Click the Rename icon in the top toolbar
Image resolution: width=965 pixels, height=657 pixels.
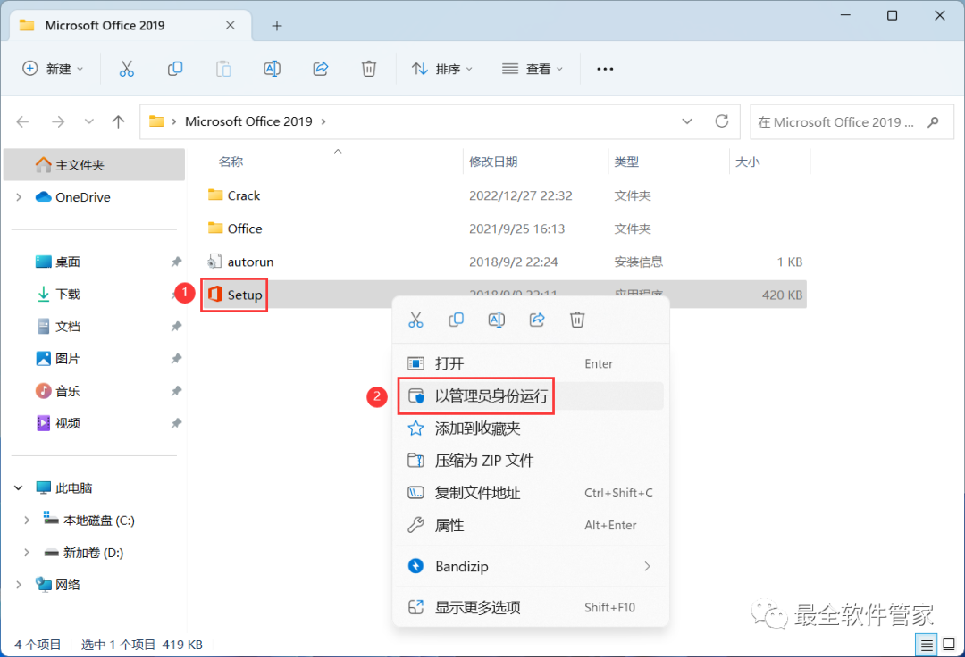[x=272, y=69]
